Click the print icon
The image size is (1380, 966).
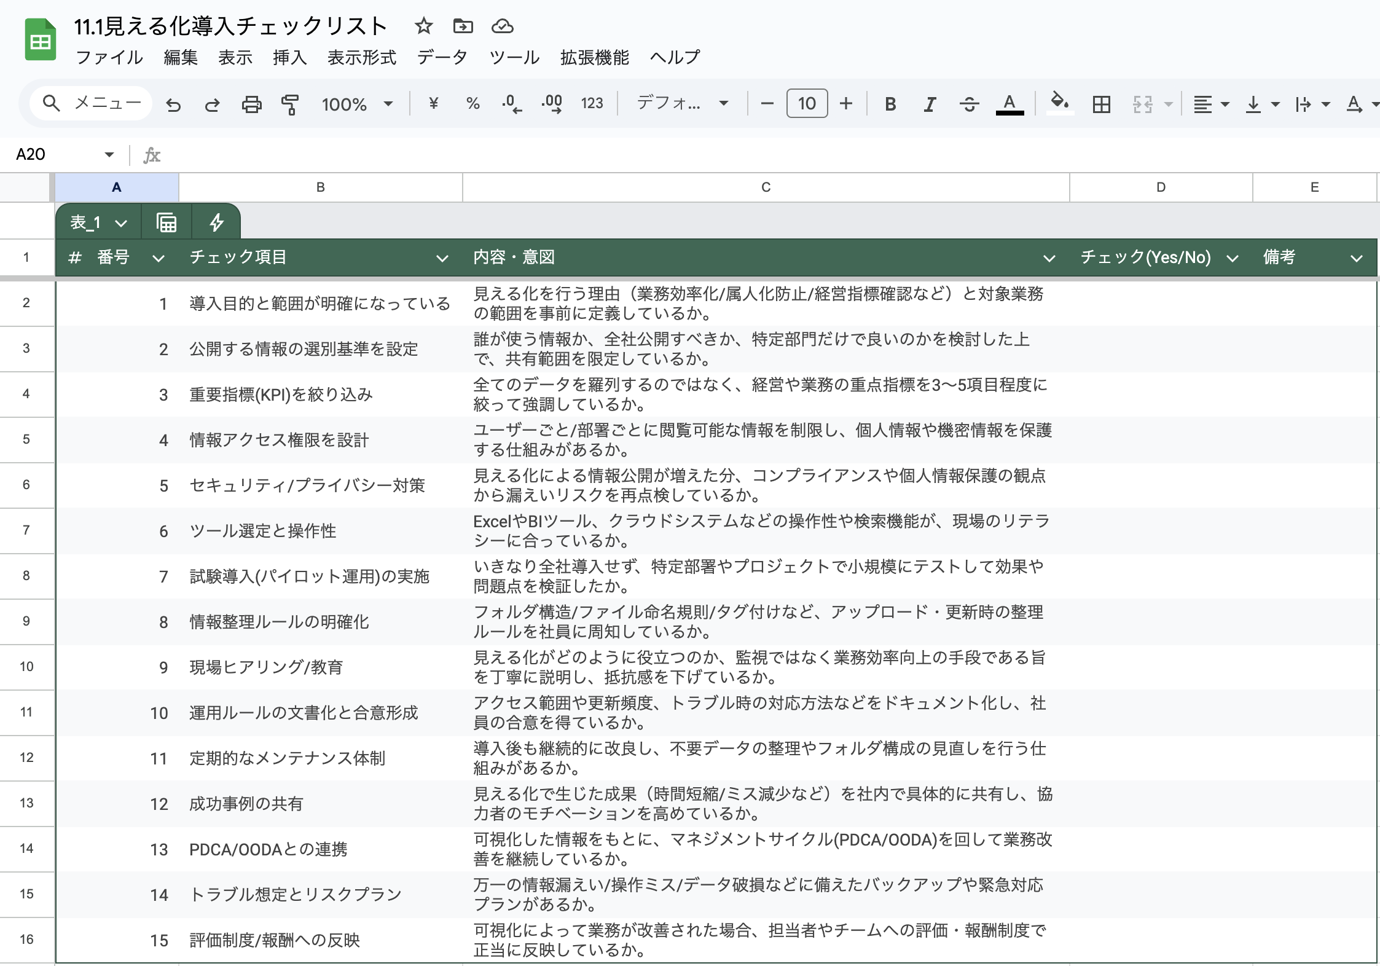tap(252, 103)
